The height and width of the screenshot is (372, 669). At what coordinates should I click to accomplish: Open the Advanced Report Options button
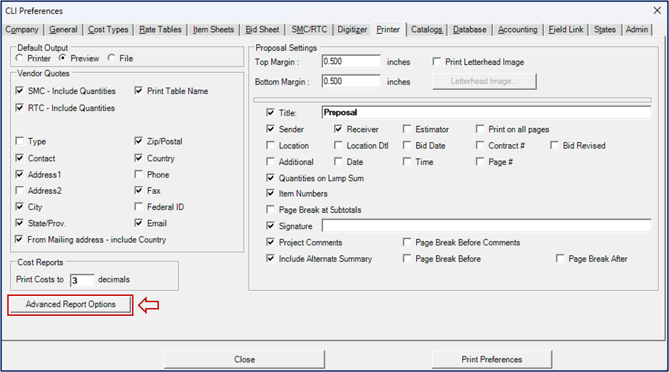pyautogui.click(x=71, y=304)
